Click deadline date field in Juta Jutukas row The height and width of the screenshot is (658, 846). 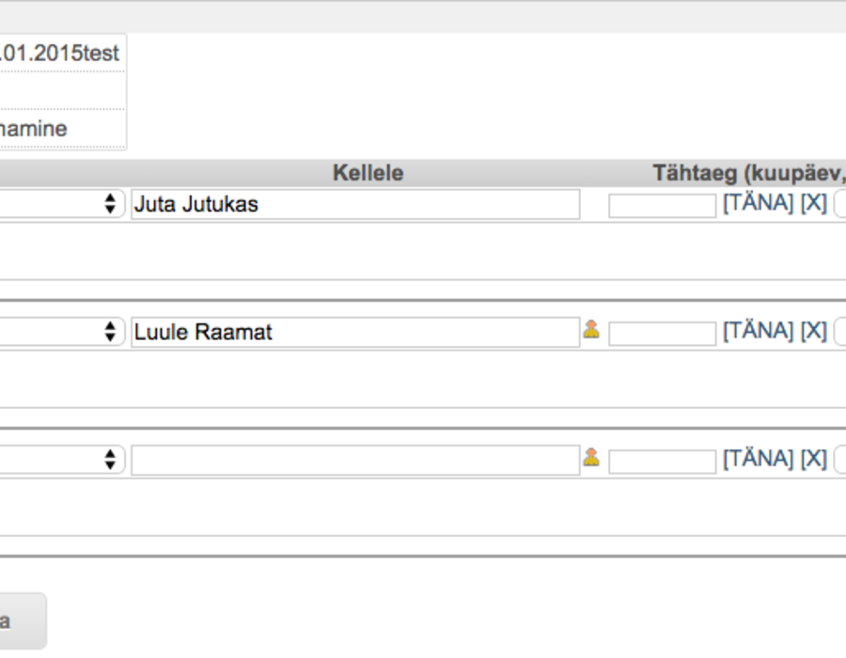(x=662, y=206)
